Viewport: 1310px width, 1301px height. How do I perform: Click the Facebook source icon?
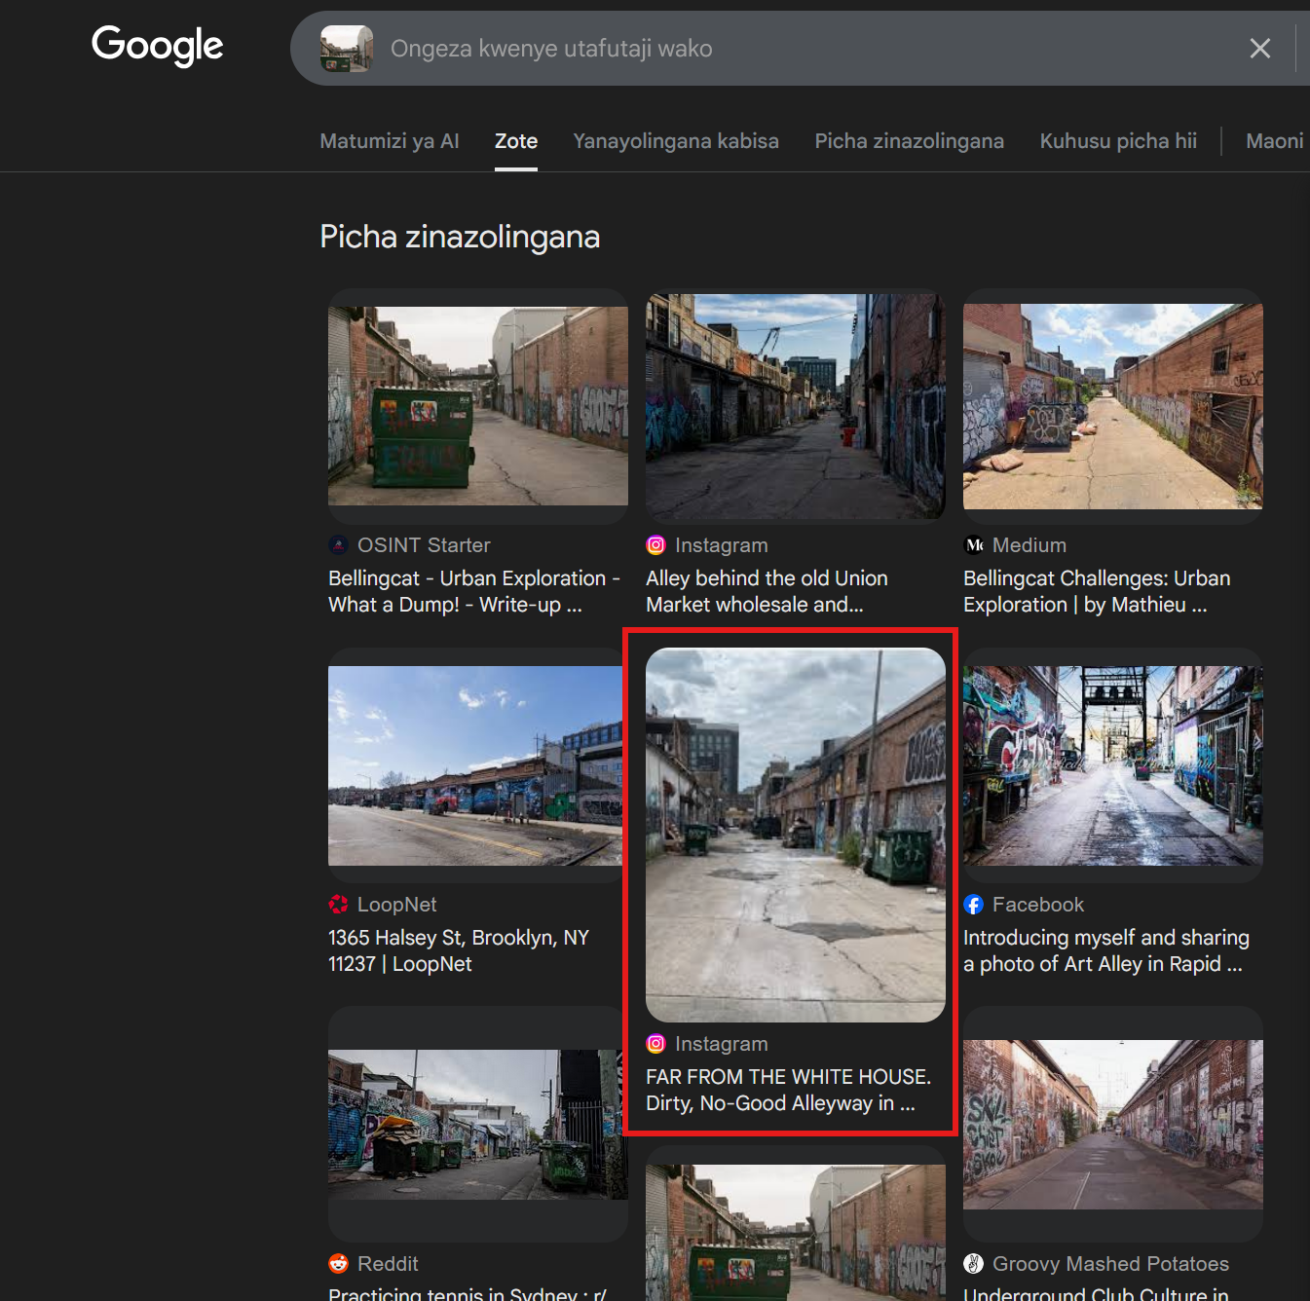tap(973, 905)
